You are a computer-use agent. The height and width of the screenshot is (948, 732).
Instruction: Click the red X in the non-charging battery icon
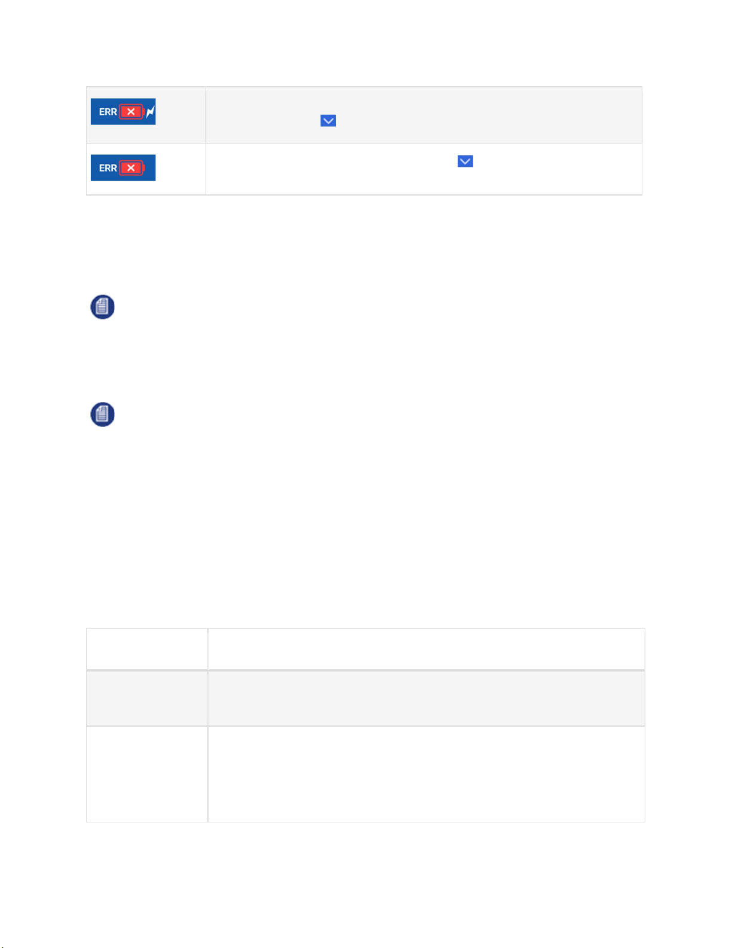click(x=131, y=167)
